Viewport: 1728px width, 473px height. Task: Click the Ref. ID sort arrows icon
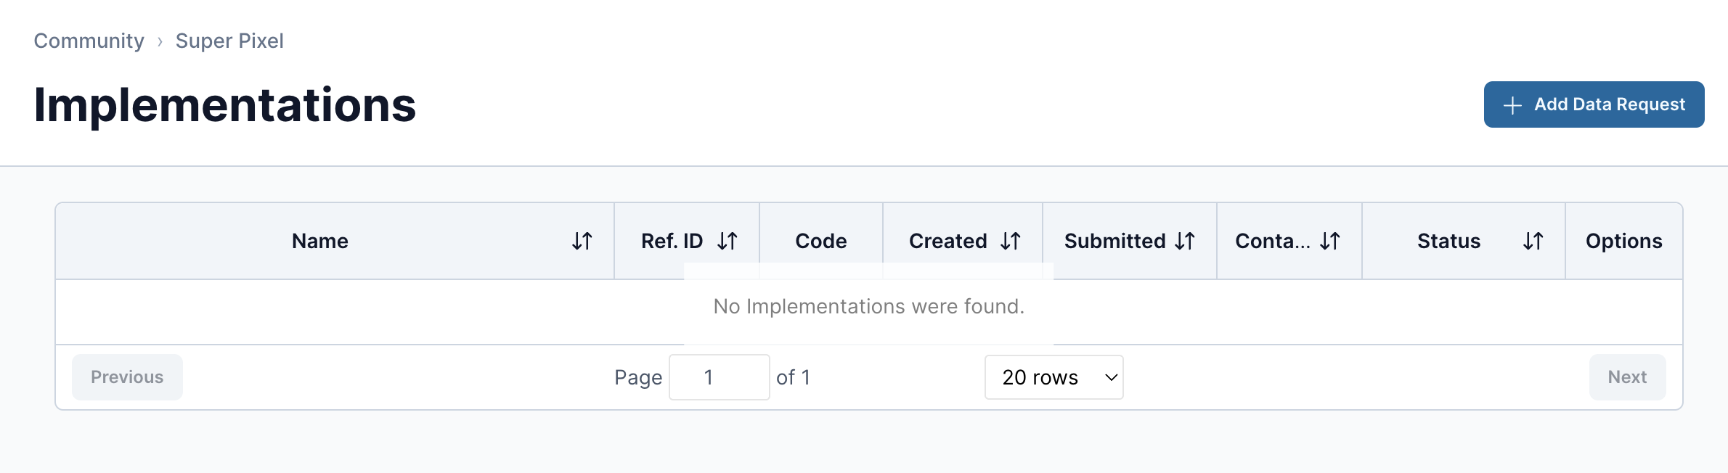[728, 241]
